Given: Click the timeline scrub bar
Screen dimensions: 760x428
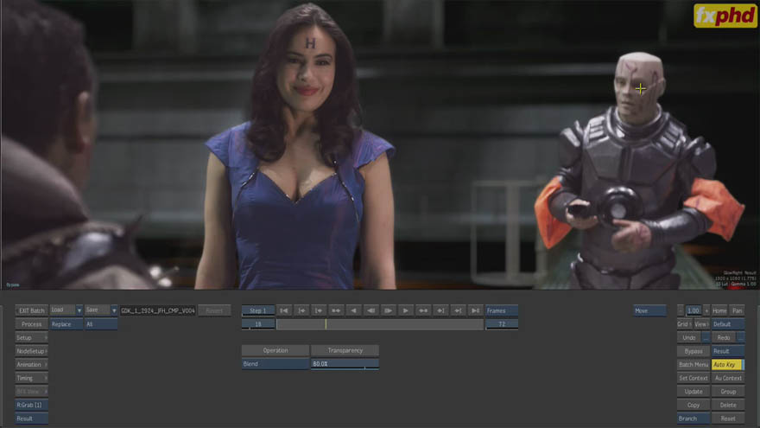Looking at the screenshot, I should (380, 324).
